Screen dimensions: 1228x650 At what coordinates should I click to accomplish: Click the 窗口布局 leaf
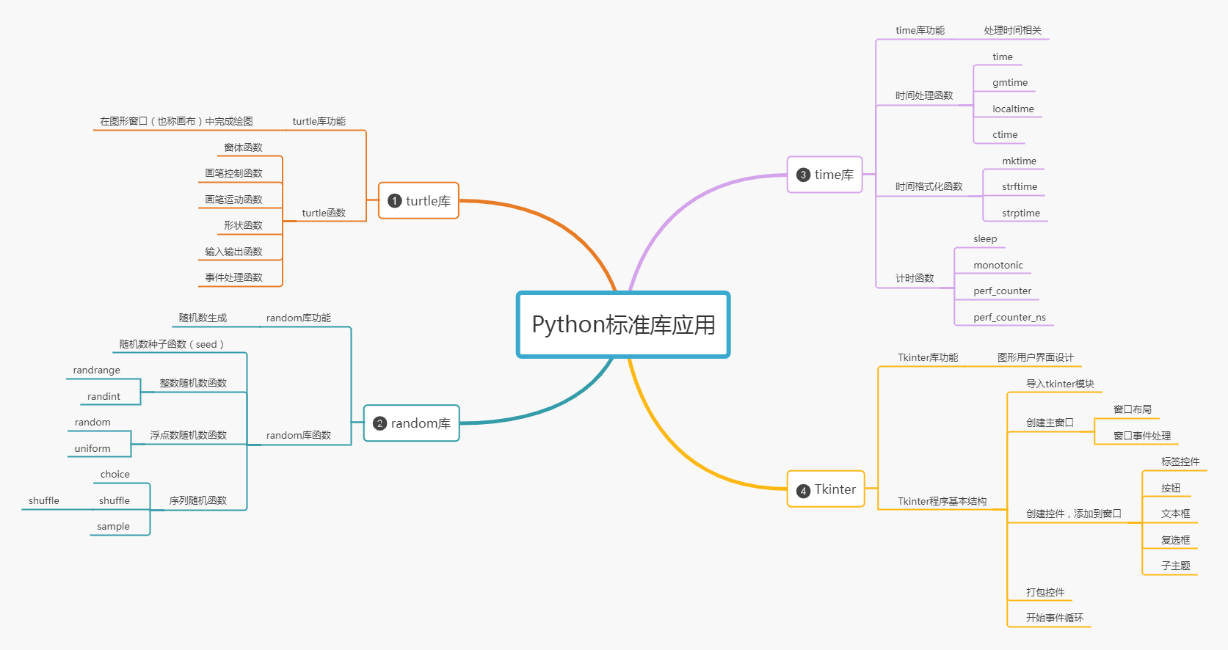1132,409
